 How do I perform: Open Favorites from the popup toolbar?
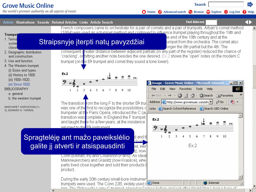pos(225,95)
